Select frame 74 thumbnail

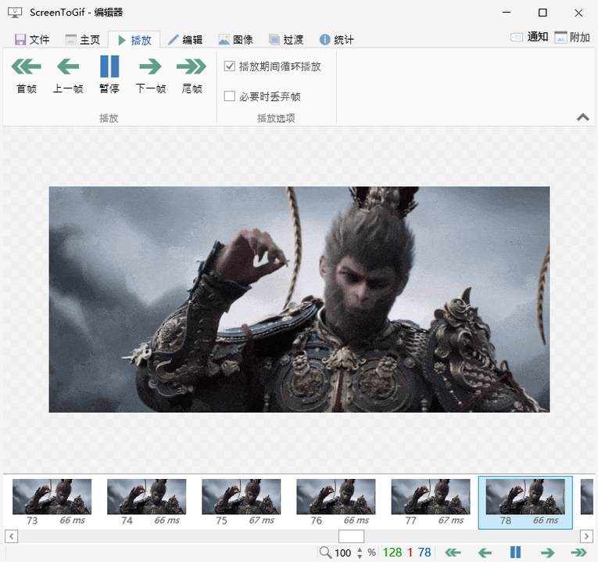click(x=146, y=503)
